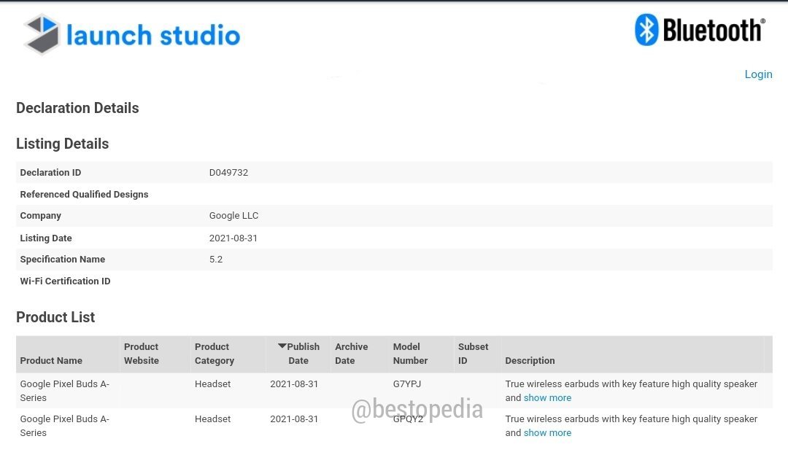Sort by Archive Date column header
This screenshot has width=788, height=463.
(x=351, y=354)
